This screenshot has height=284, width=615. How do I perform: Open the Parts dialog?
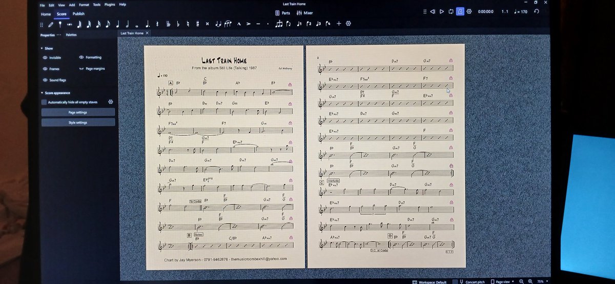click(x=283, y=13)
